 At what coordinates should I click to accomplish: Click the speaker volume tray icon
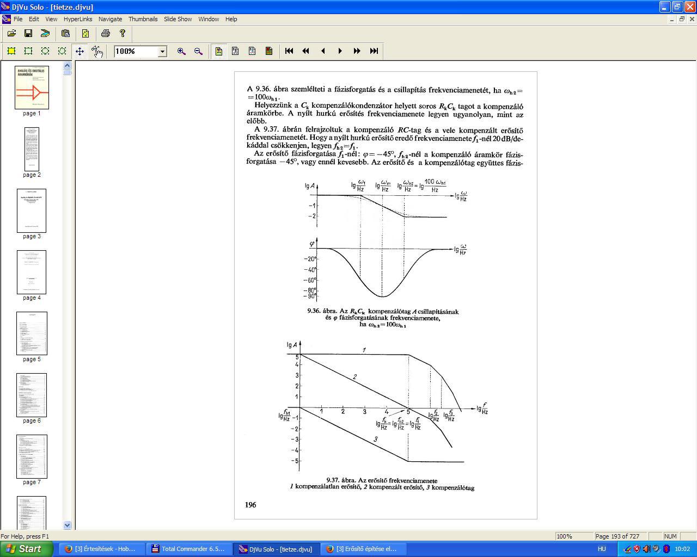(x=646, y=549)
